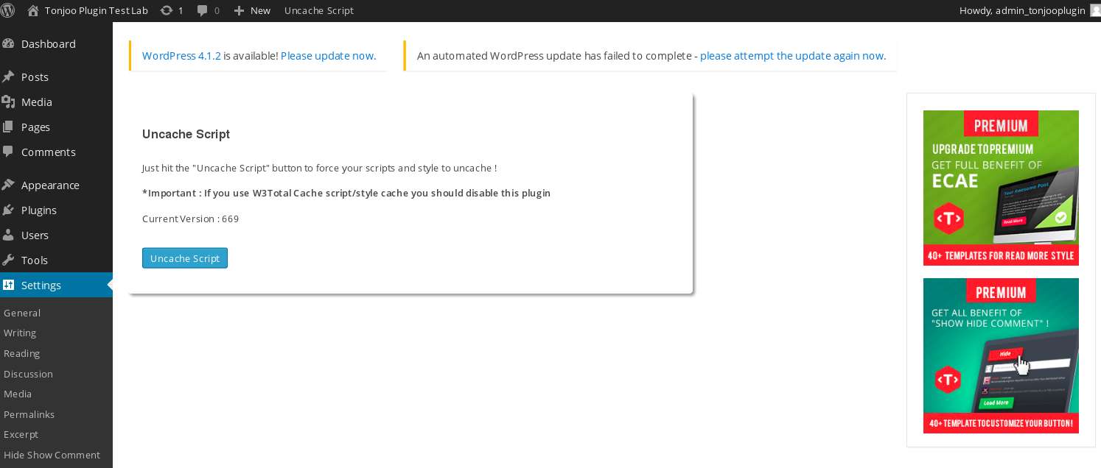Click Uncache Script in the admin bar
The height and width of the screenshot is (468, 1101).
[319, 10]
